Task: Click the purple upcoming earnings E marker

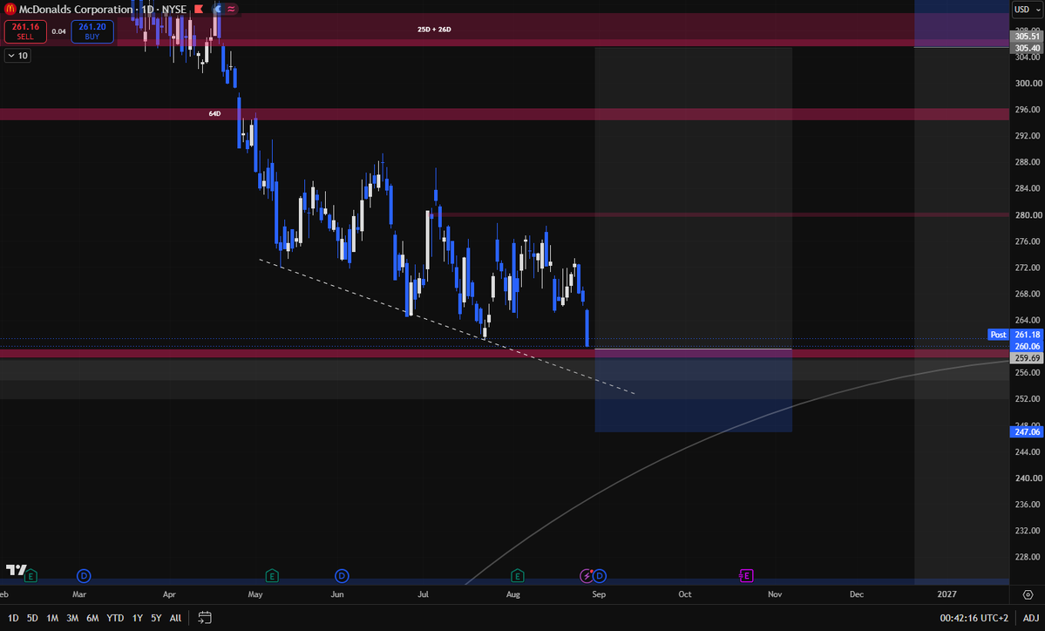Action: (746, 576)
